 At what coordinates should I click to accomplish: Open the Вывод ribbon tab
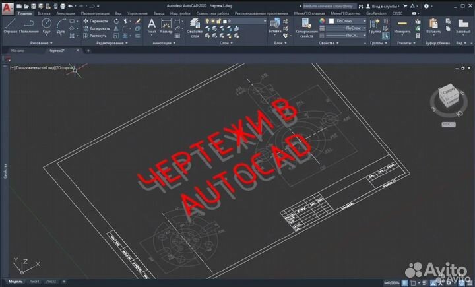[159, 13]
